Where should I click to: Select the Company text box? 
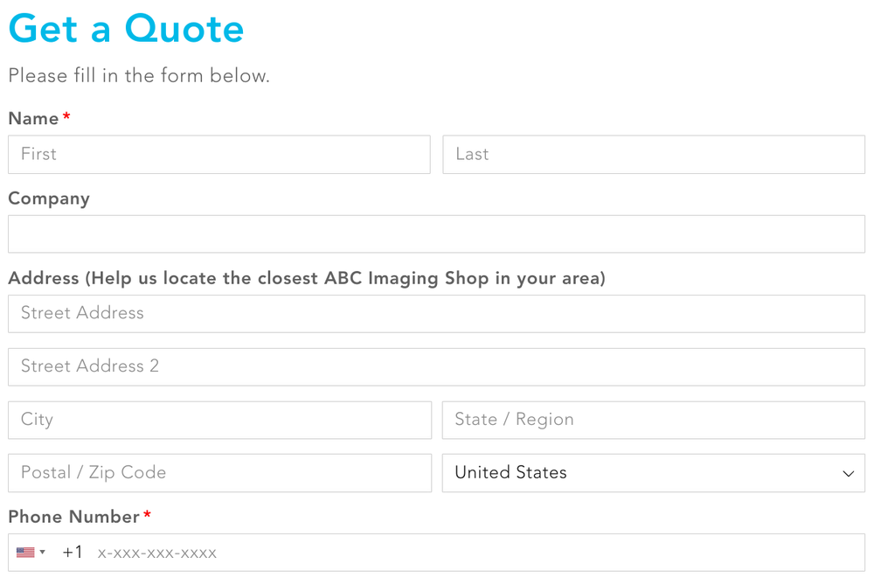pos(436,234)
